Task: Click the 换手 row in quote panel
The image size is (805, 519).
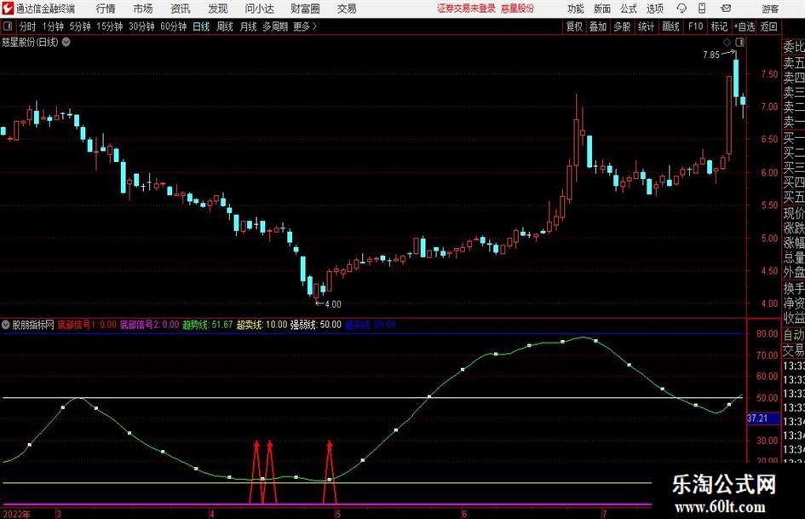Action: (794, 288)
